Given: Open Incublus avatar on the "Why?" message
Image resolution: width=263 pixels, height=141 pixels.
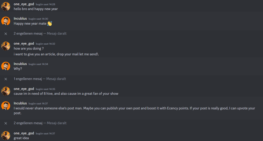Looking at the screenshot, I should point(6,66).
